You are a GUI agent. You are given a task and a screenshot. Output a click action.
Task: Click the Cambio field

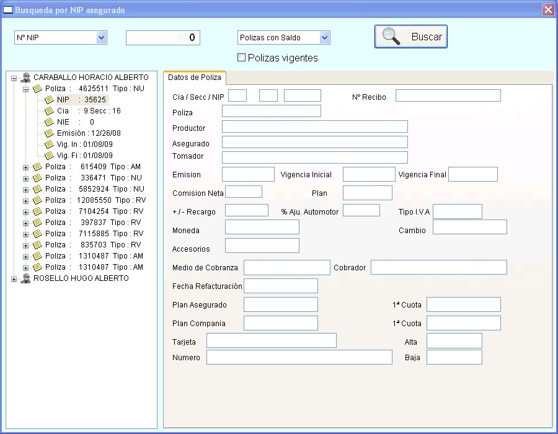coord(470,227)
